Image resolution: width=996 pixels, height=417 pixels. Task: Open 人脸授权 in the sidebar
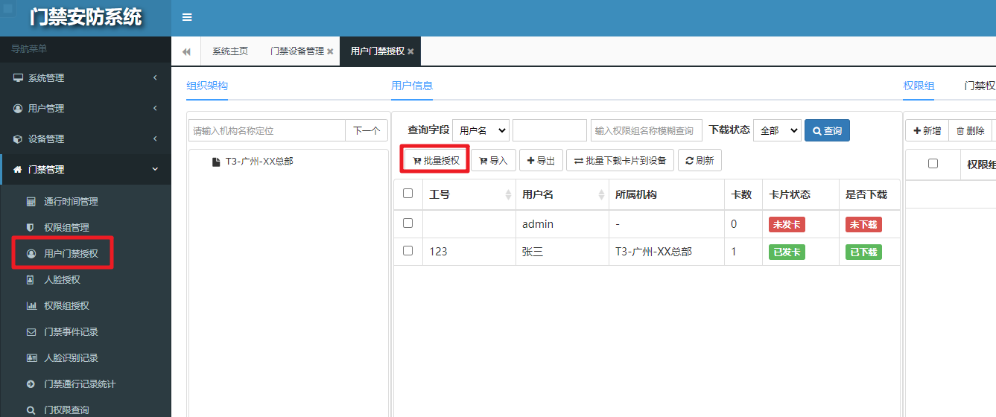(x=62, y=280)
